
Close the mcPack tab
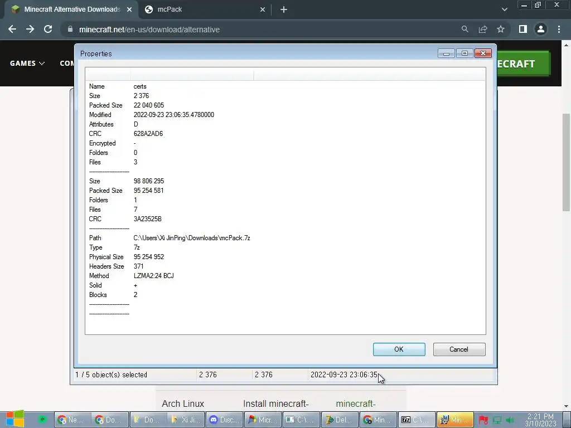(x=263, y=9)
